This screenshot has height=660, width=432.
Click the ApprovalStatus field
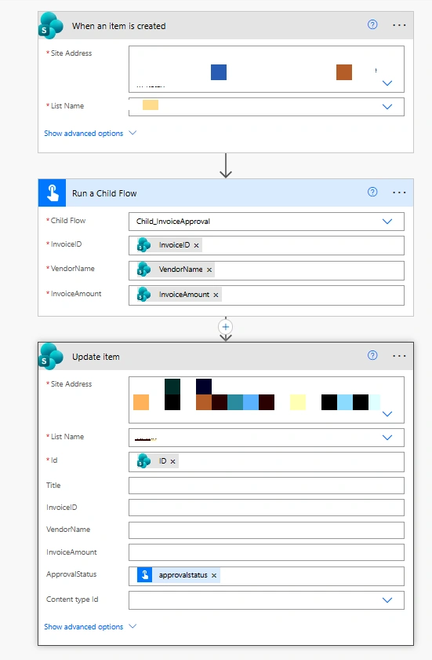(x=266, y=576)
